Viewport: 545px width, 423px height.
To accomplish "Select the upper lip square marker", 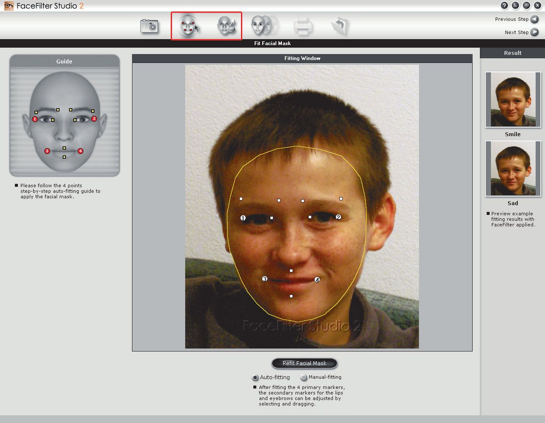I will tap(291, 271).
